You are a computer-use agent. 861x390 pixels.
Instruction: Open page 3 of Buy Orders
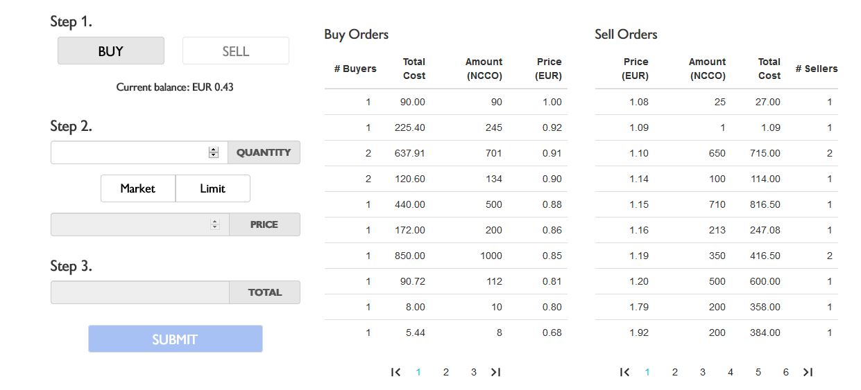click(473, 372)
